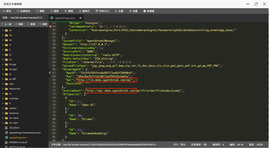Open the 替换 replace tool

pos(69,11)
